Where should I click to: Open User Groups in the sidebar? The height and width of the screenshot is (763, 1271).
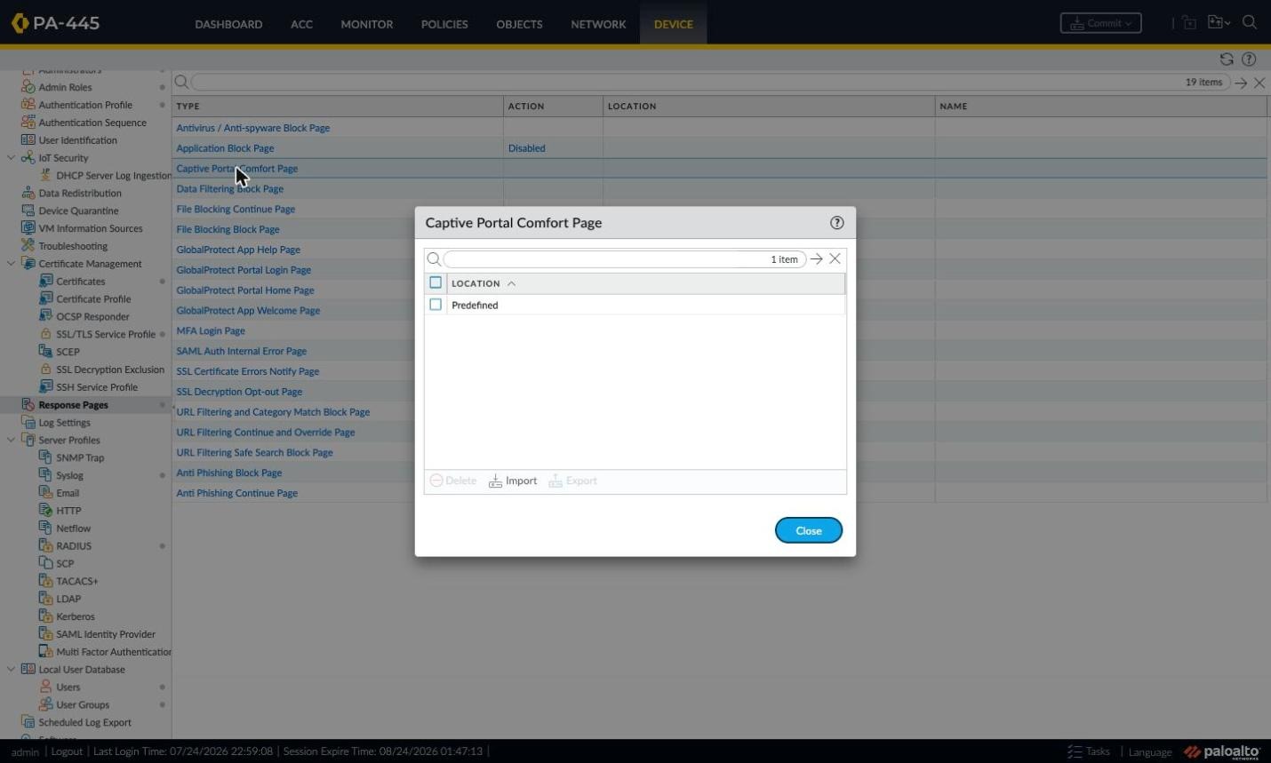coord(83,705)
